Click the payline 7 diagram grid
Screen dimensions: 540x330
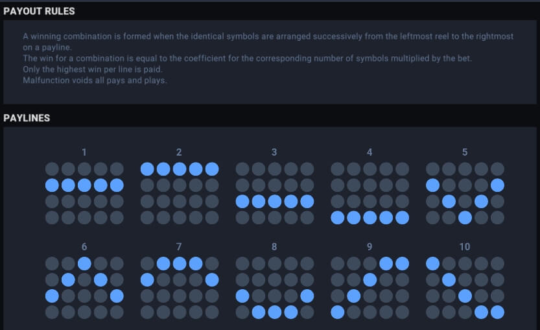[180, 288]
